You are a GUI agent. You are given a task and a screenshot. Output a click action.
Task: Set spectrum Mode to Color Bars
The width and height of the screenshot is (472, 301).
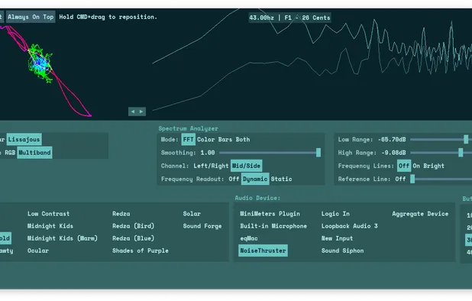tap(215, 139)
